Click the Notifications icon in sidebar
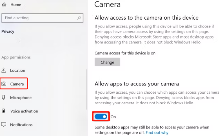Image resolution: width=219 pixels, height=136 pixels. click(4, 125)
